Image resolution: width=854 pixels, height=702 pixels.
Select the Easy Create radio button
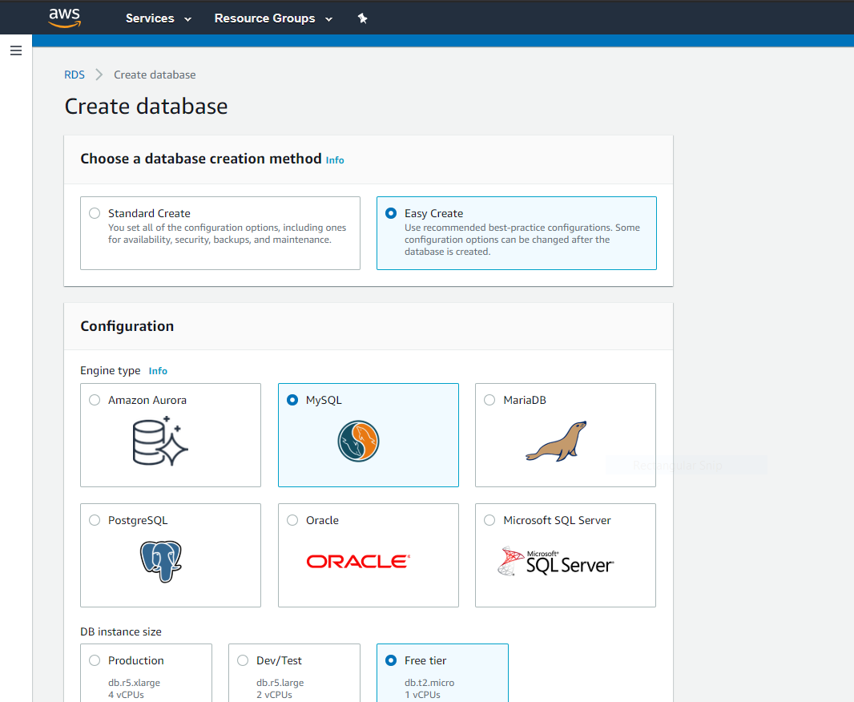[x=391, y=213]
